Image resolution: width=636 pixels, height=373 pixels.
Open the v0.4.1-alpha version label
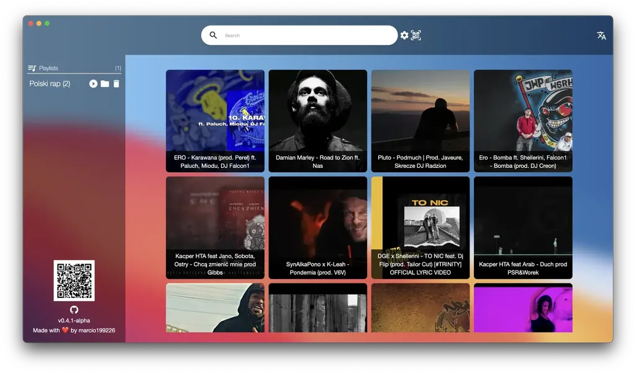point(74,320)
